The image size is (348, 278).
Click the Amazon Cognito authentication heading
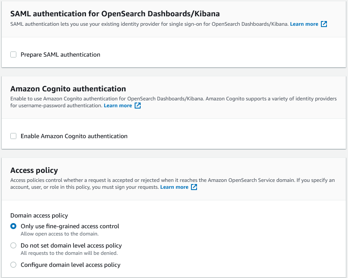(68, 89)
